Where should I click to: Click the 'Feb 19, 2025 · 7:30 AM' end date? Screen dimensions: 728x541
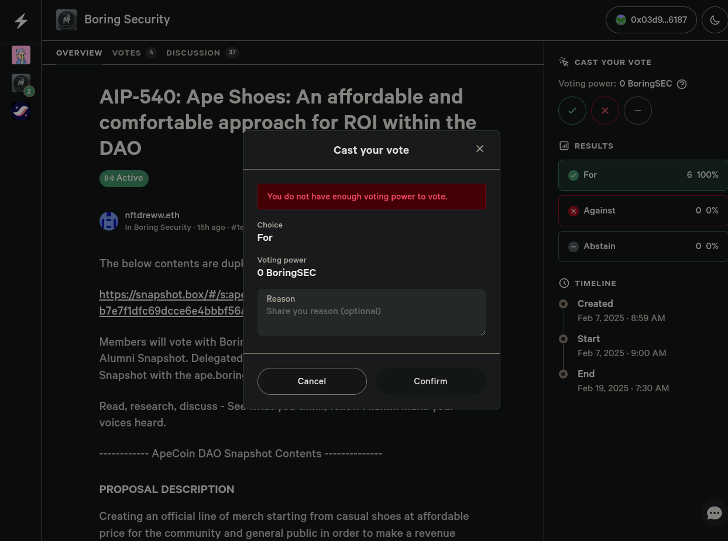[x=623, y=388]
